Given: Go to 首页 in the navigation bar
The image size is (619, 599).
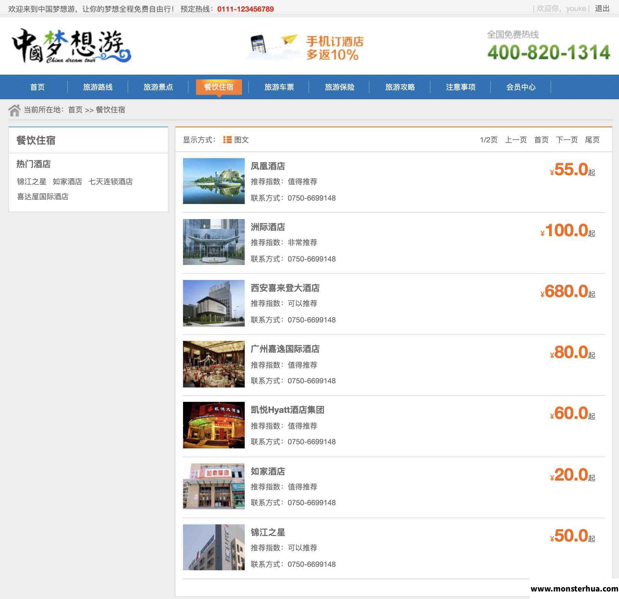Looking at the screenshot, I should coord(37,87).
